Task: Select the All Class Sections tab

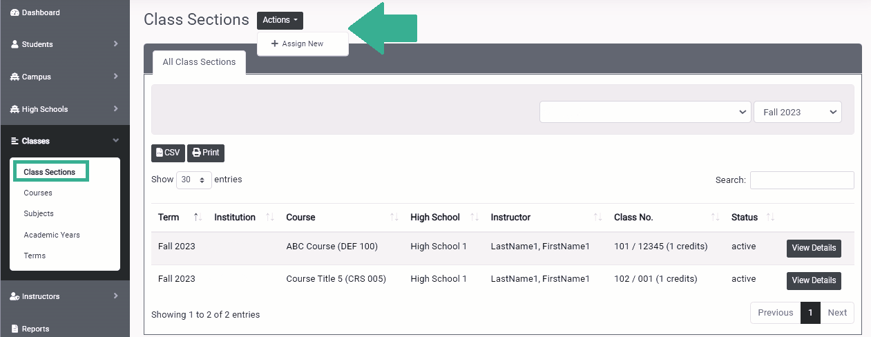Action: [x=199, y=62]
